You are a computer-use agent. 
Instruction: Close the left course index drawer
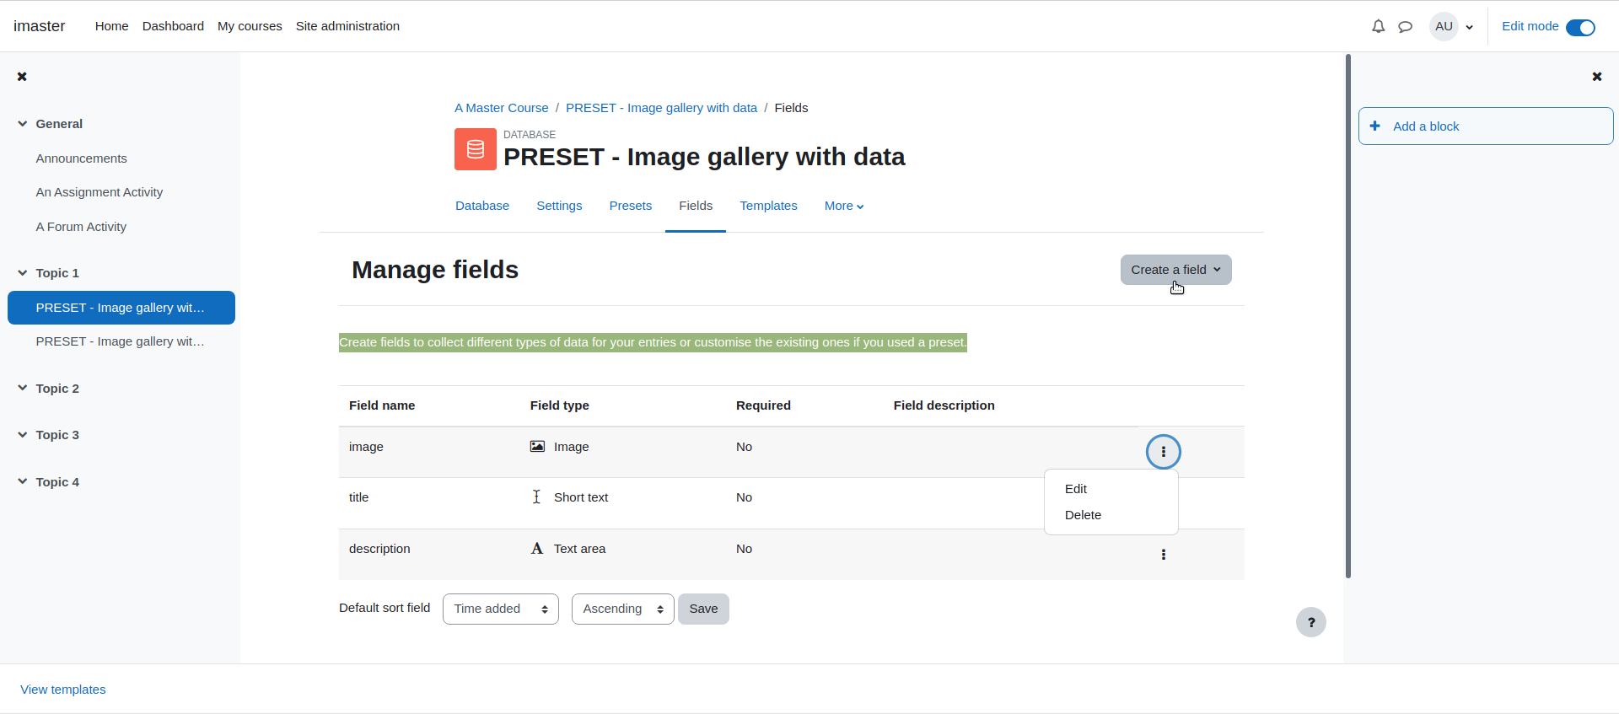[x=22, y=77]
